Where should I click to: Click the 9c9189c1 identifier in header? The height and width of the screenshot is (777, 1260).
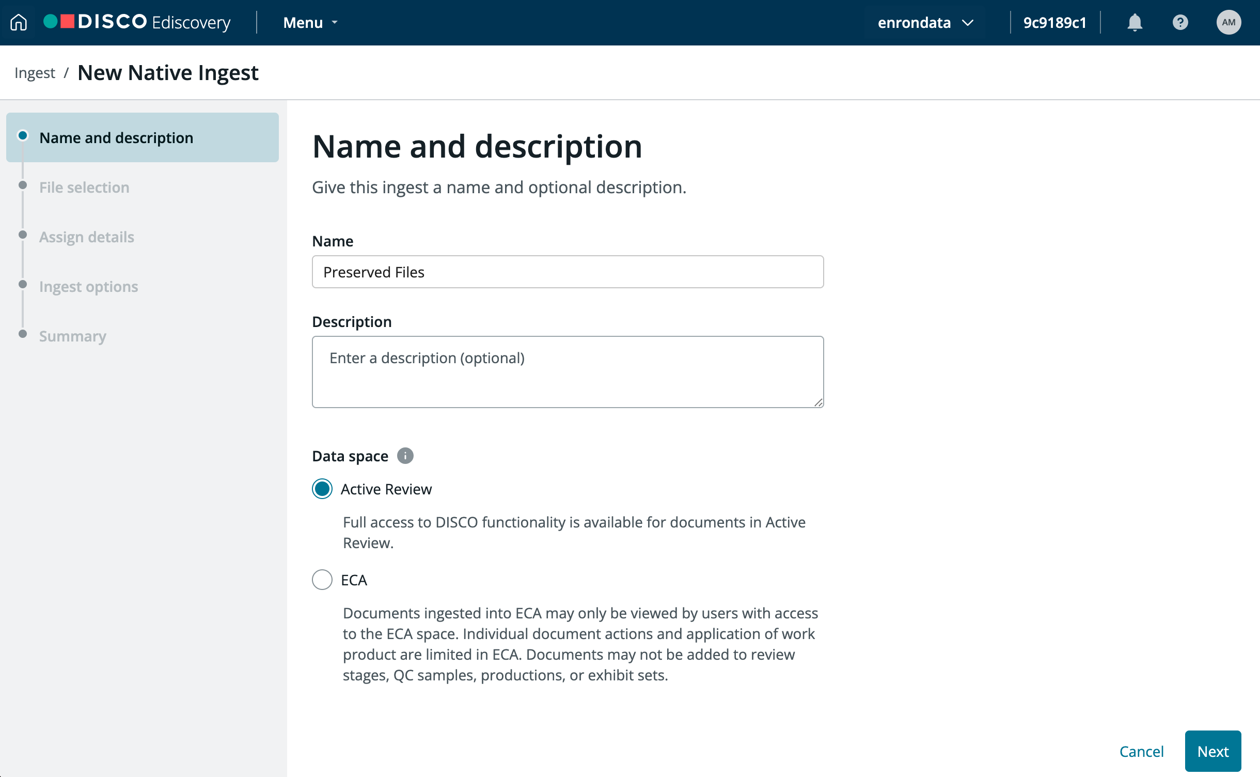1054,22
